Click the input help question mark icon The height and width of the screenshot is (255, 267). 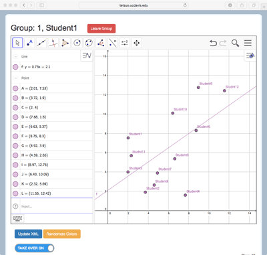click(x=15, y=206)
